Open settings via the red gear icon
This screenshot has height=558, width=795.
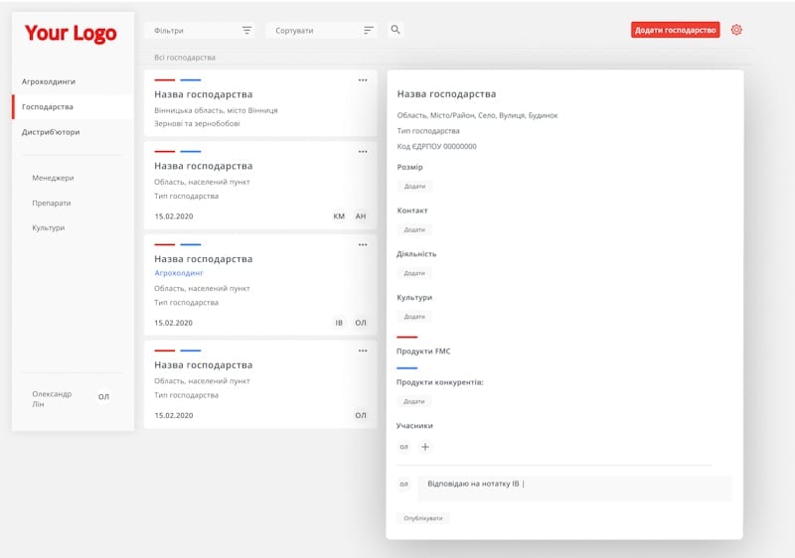[x=736, y=30]
